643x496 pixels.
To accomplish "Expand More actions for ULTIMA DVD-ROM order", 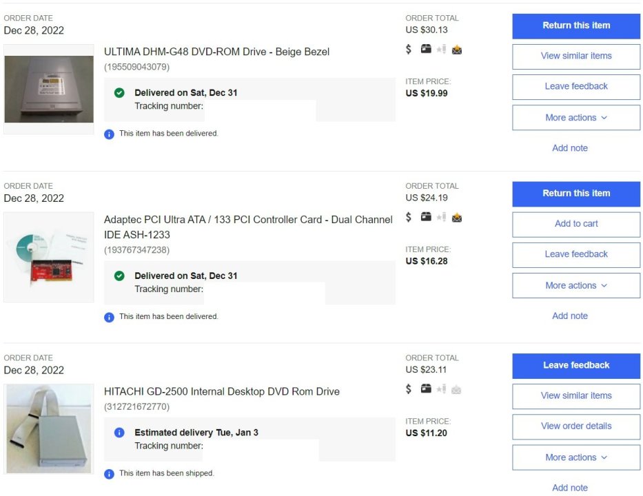I will point(576,118).
